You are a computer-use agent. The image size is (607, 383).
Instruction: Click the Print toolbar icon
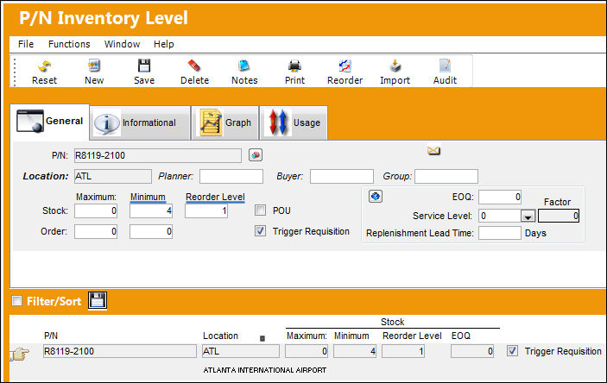coord(294,66)
